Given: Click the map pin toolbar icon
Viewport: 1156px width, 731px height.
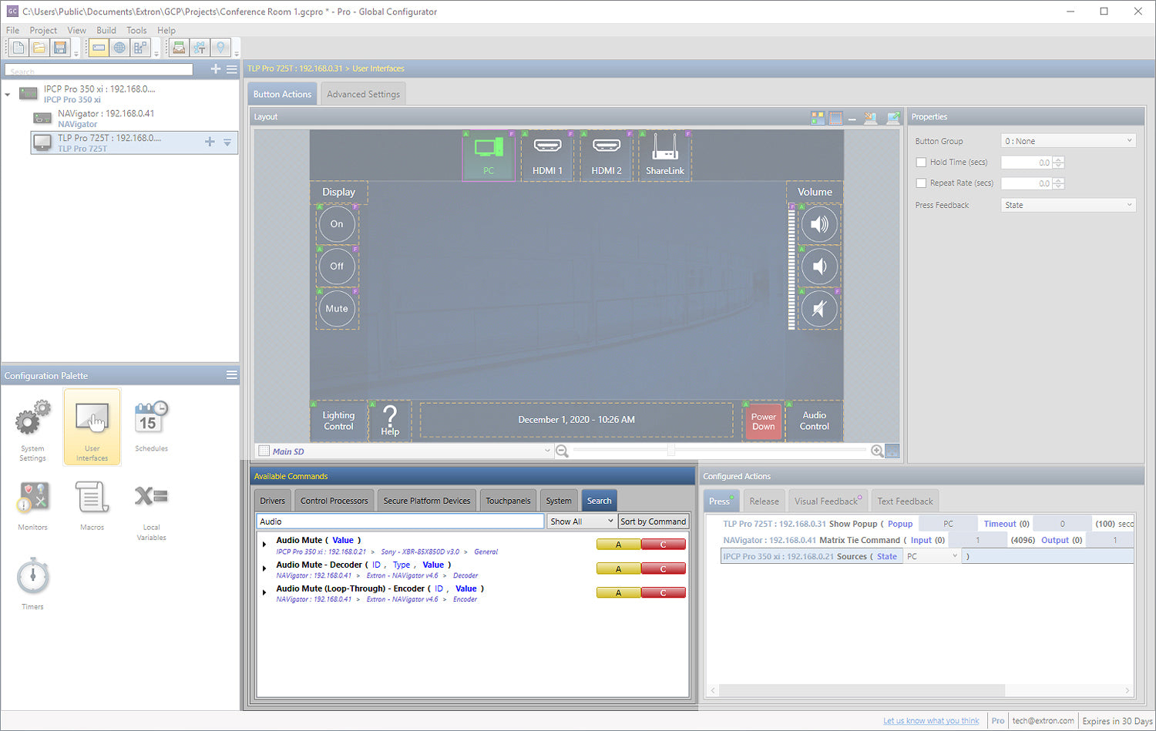Looking at the screenshot, I should pos(220,48).
